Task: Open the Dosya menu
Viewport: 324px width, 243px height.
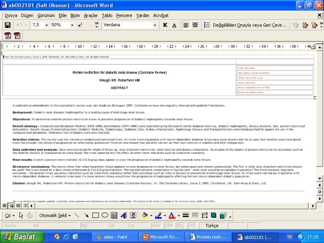Action: (x=11, y=15)
